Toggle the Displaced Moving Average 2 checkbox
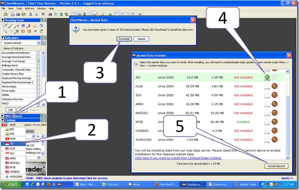The height and width of the screenshot is (190, 299). click(39, 82)
